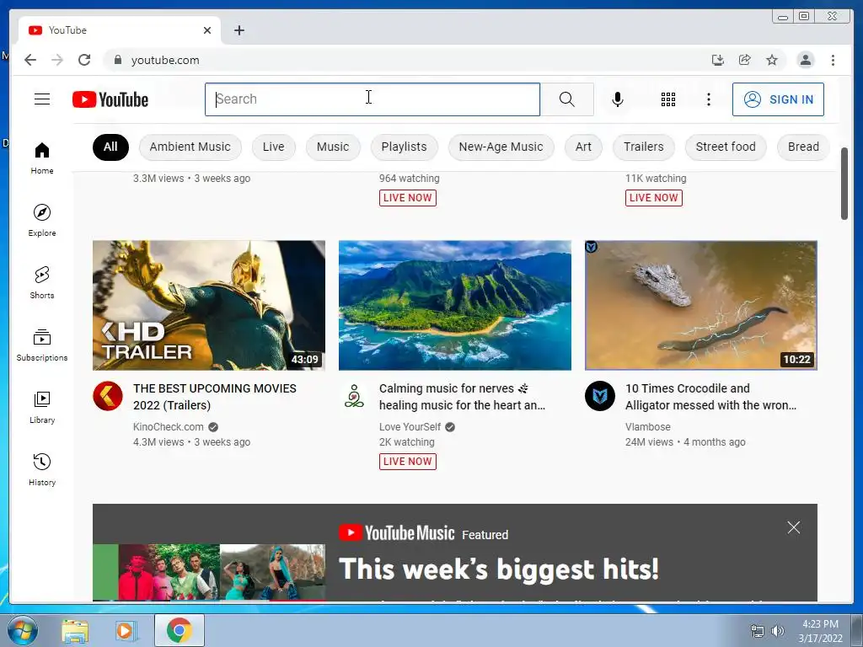Open KinoCheck.com channel name link
The height and width of the screenshot is (647, 863).
point(169,427)
